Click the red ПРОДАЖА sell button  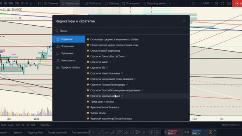click(x=174, y=132)
